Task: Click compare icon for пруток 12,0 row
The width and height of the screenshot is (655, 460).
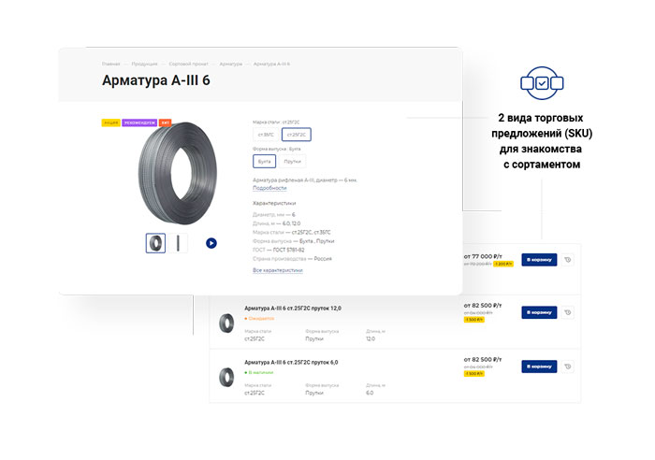Action: click(x=567, y=312)
